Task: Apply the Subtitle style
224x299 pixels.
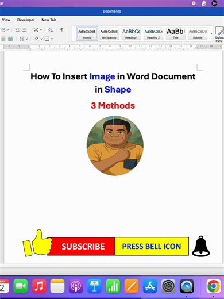Action: click(198, 33)
